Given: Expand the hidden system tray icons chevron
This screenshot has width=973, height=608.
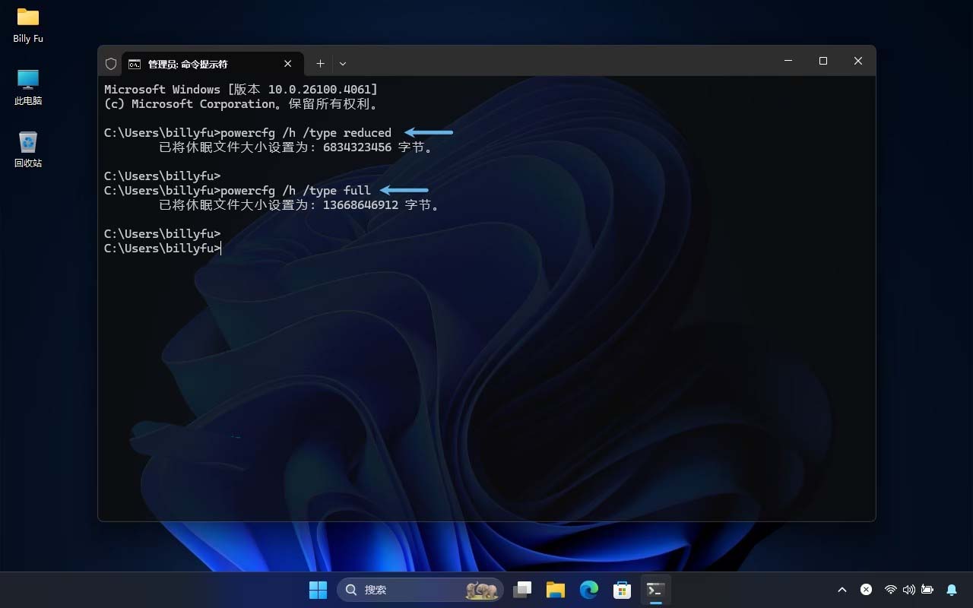Looking at the screenshot, I should point(842,590).
